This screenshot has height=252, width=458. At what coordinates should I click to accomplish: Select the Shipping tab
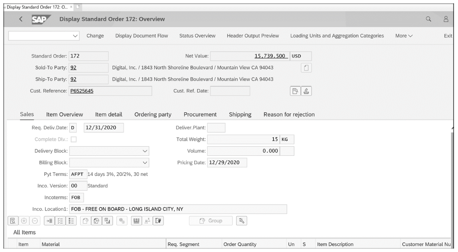tap(240, 114)
